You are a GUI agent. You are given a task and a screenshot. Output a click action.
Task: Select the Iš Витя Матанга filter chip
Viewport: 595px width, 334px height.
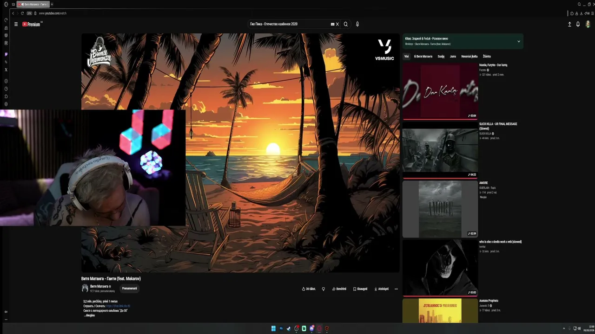[x=423, y=57]
